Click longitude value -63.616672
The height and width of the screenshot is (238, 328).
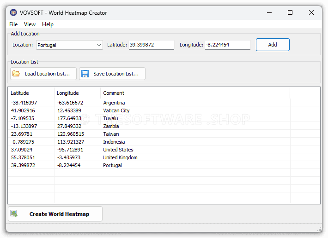(x=70, y=103)
